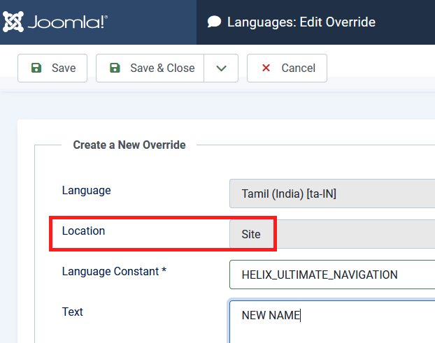Image resolution: width=435 pixels, height=343 pixels.
Task: Click the Joomla logo symbol
Action: pos(13,22)
